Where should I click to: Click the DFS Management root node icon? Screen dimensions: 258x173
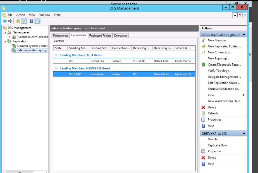[x=5, y=28]
